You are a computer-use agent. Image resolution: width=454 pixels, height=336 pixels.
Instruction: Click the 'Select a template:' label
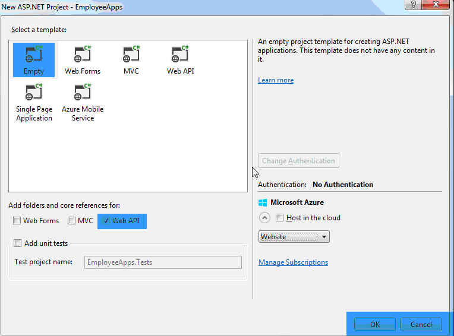point(39,30)
